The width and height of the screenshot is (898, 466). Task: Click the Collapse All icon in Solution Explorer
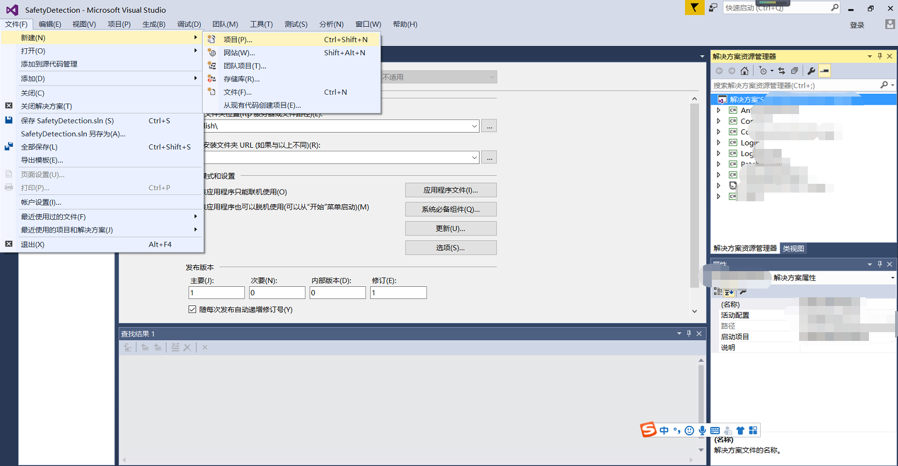coord(794,71)
